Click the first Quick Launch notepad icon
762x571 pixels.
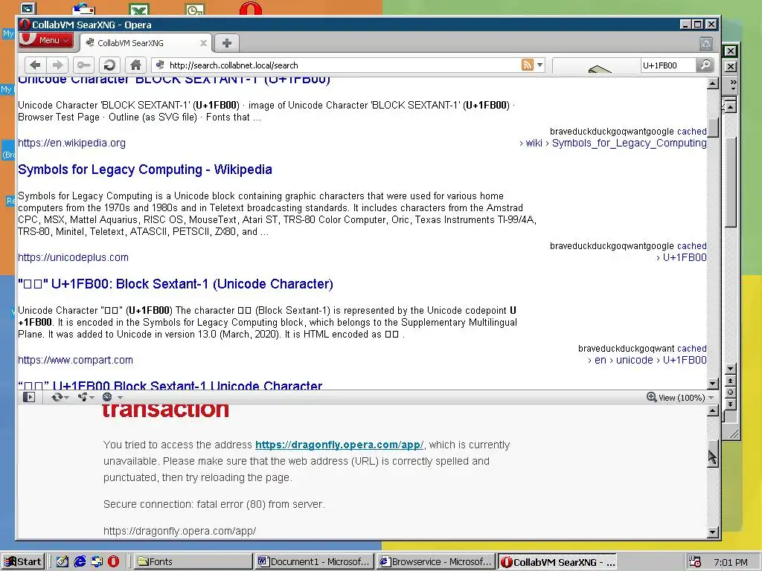(63, 561)
